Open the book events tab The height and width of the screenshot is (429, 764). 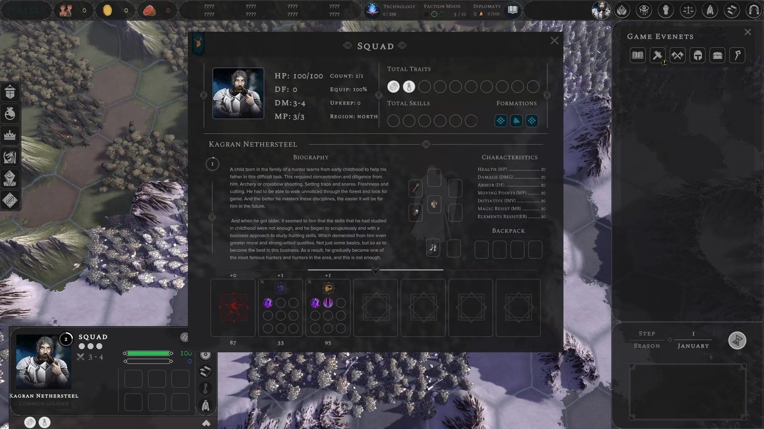tap(637, 55)
